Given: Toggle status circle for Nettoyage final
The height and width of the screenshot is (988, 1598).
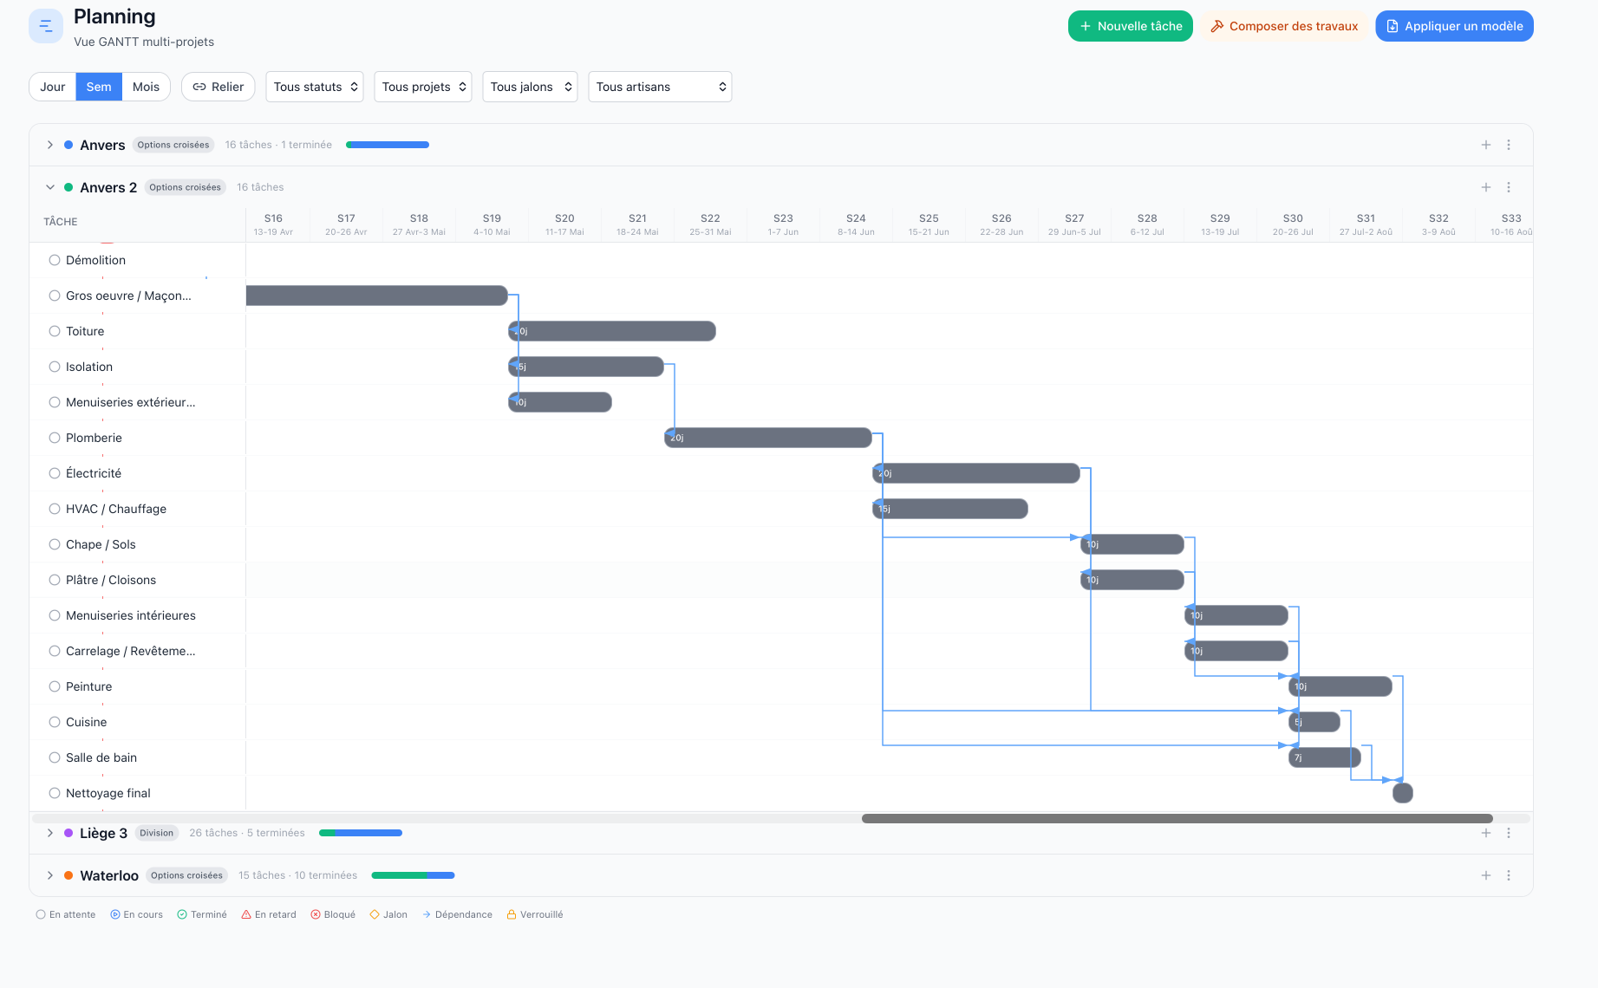Looking at the screenshot, I should [x=55, y=793].
